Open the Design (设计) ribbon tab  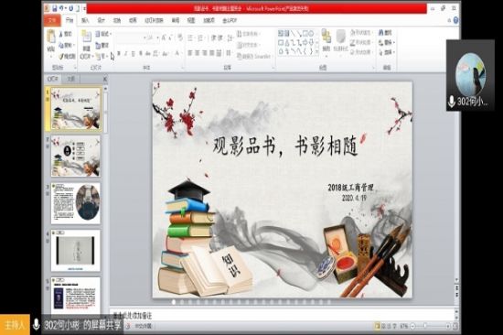(x=102, y=20)
